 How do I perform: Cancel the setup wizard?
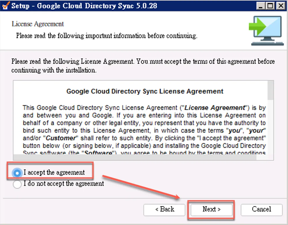pyautogui.click(x=261, y=210)
